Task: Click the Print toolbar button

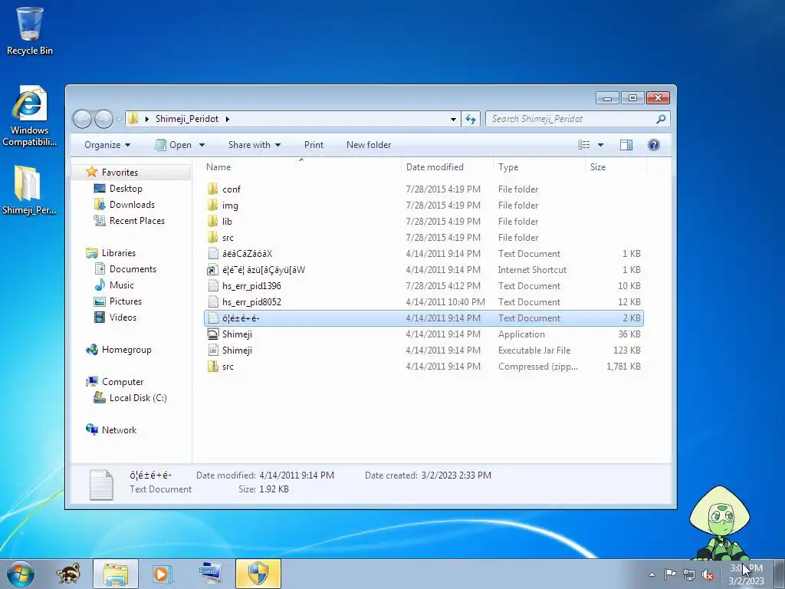Action: coord(314,145)
